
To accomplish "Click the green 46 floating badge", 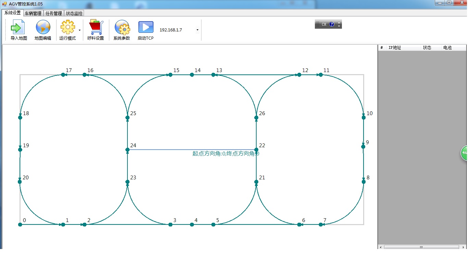I will click(x=464, y=153).
